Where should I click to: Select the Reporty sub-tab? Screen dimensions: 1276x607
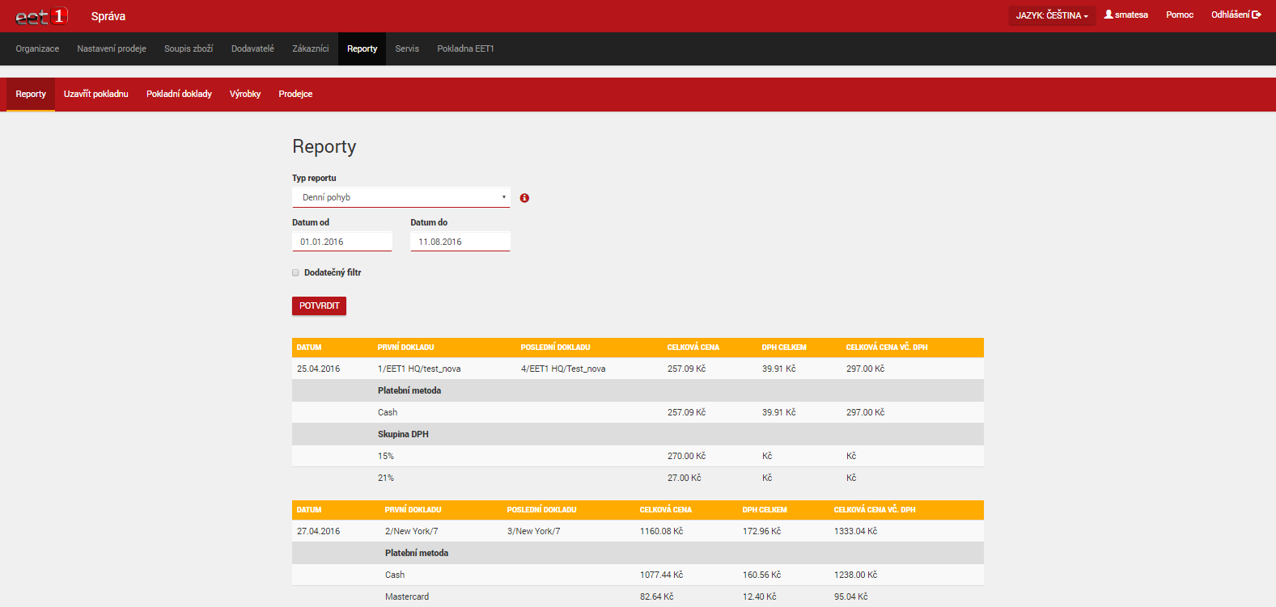[31, 94]
